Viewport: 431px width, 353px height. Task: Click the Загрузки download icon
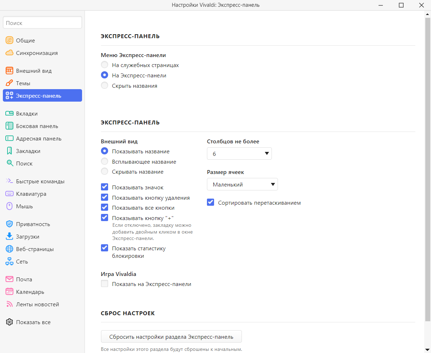(x=9, y=236)
